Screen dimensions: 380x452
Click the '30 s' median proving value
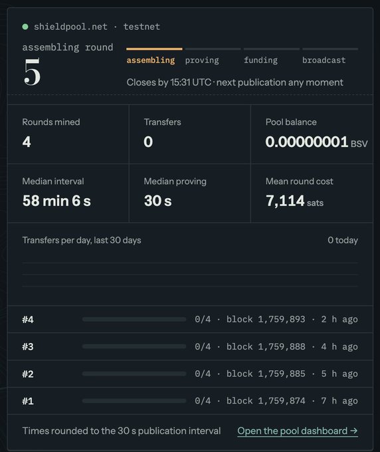pos(158,201)
